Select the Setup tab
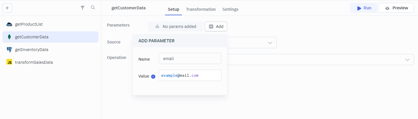The width and height of the screenshot is (418, 119). point(173,9)
